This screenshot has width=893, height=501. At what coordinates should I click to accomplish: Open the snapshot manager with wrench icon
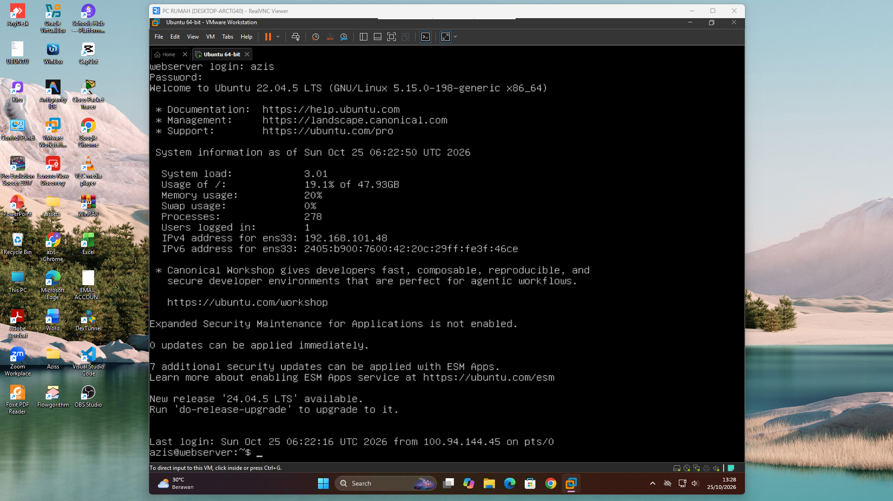pos(344,37)
